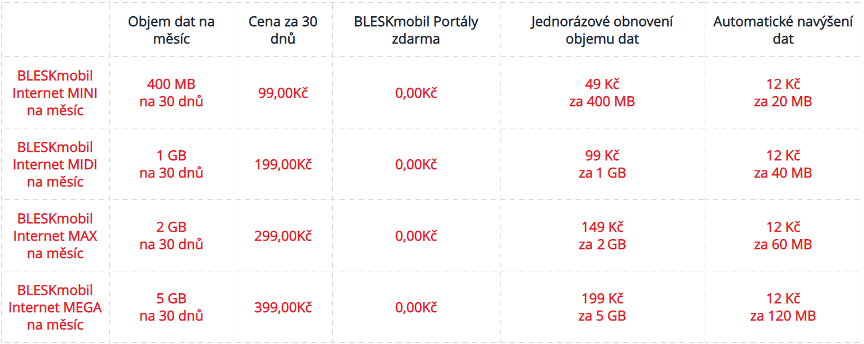Image resolution: width=864 pixels, height=344 pixels.
Task: Select the 399,00Kč price value
Action: (283, 308)
